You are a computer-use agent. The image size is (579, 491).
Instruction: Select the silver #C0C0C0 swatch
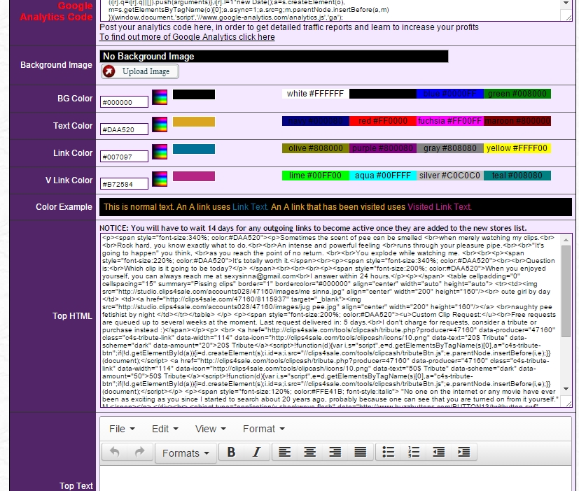[449, 176]
